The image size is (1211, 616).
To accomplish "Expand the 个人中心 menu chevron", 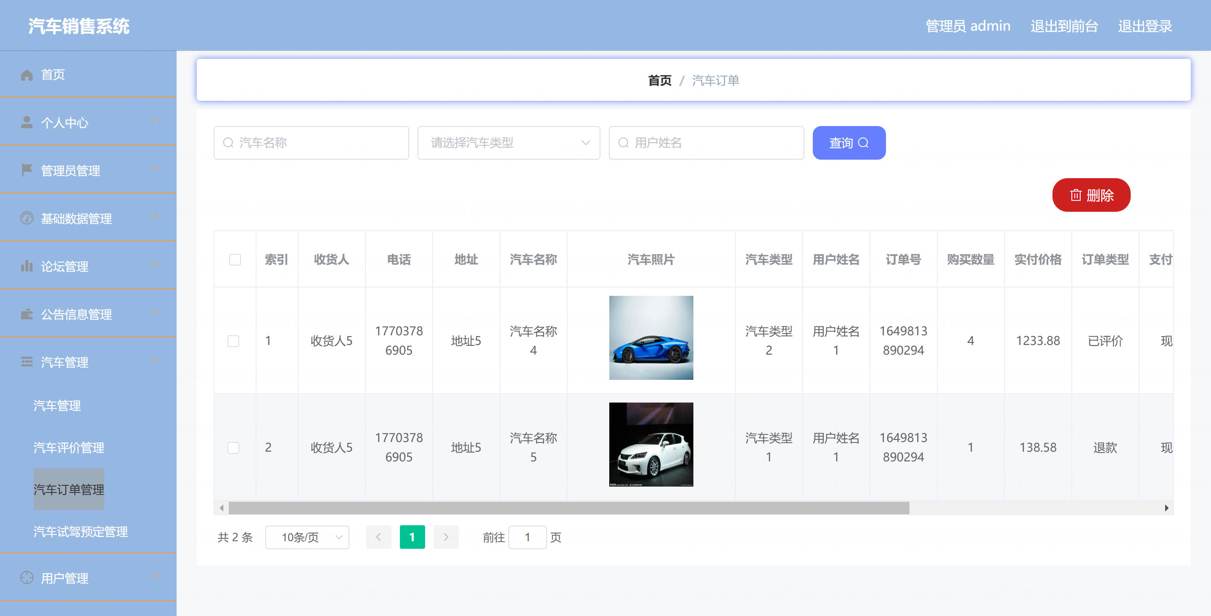I will coord(155,121).
